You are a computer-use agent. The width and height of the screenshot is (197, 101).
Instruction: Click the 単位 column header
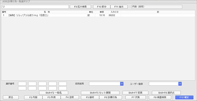point(91,12)
